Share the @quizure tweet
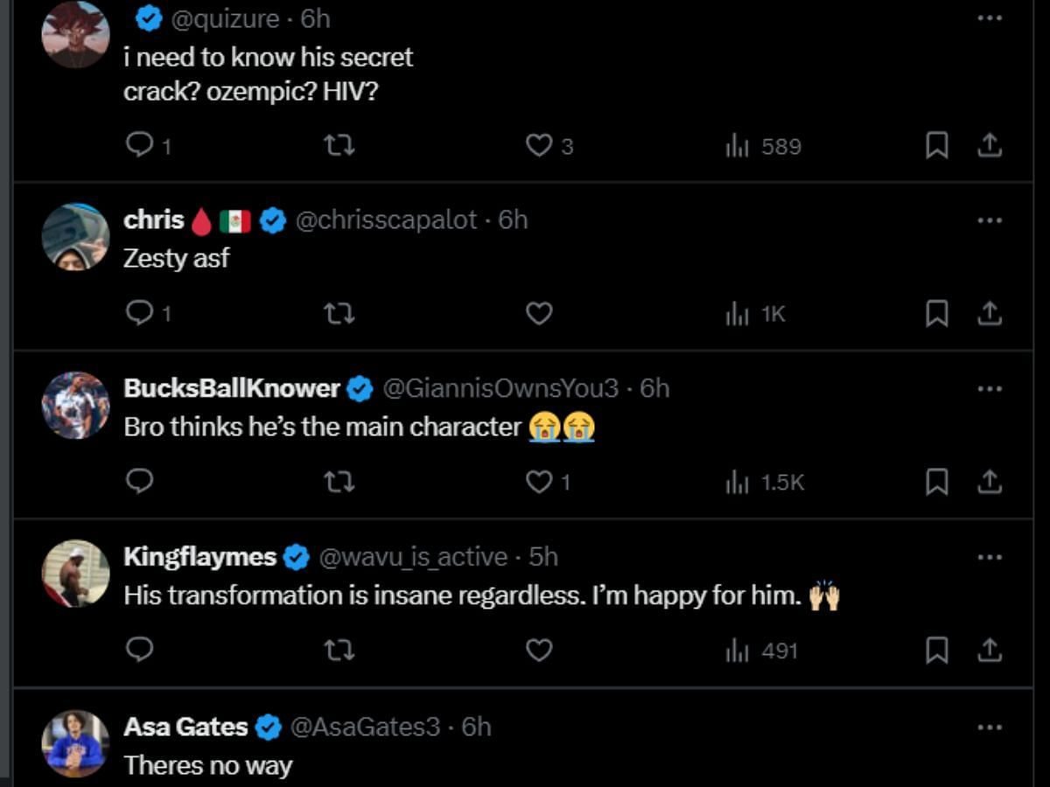 (990, 145)
